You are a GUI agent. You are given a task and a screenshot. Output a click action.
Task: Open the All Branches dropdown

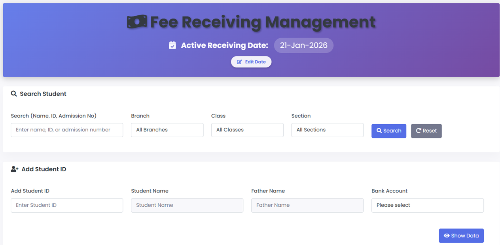point(167,130)
